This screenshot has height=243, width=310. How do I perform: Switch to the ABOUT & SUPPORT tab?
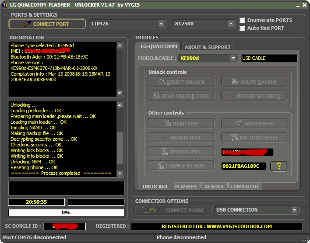point(208,47)
